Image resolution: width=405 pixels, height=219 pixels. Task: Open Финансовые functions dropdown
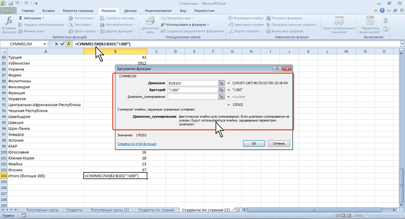(33, 31)
